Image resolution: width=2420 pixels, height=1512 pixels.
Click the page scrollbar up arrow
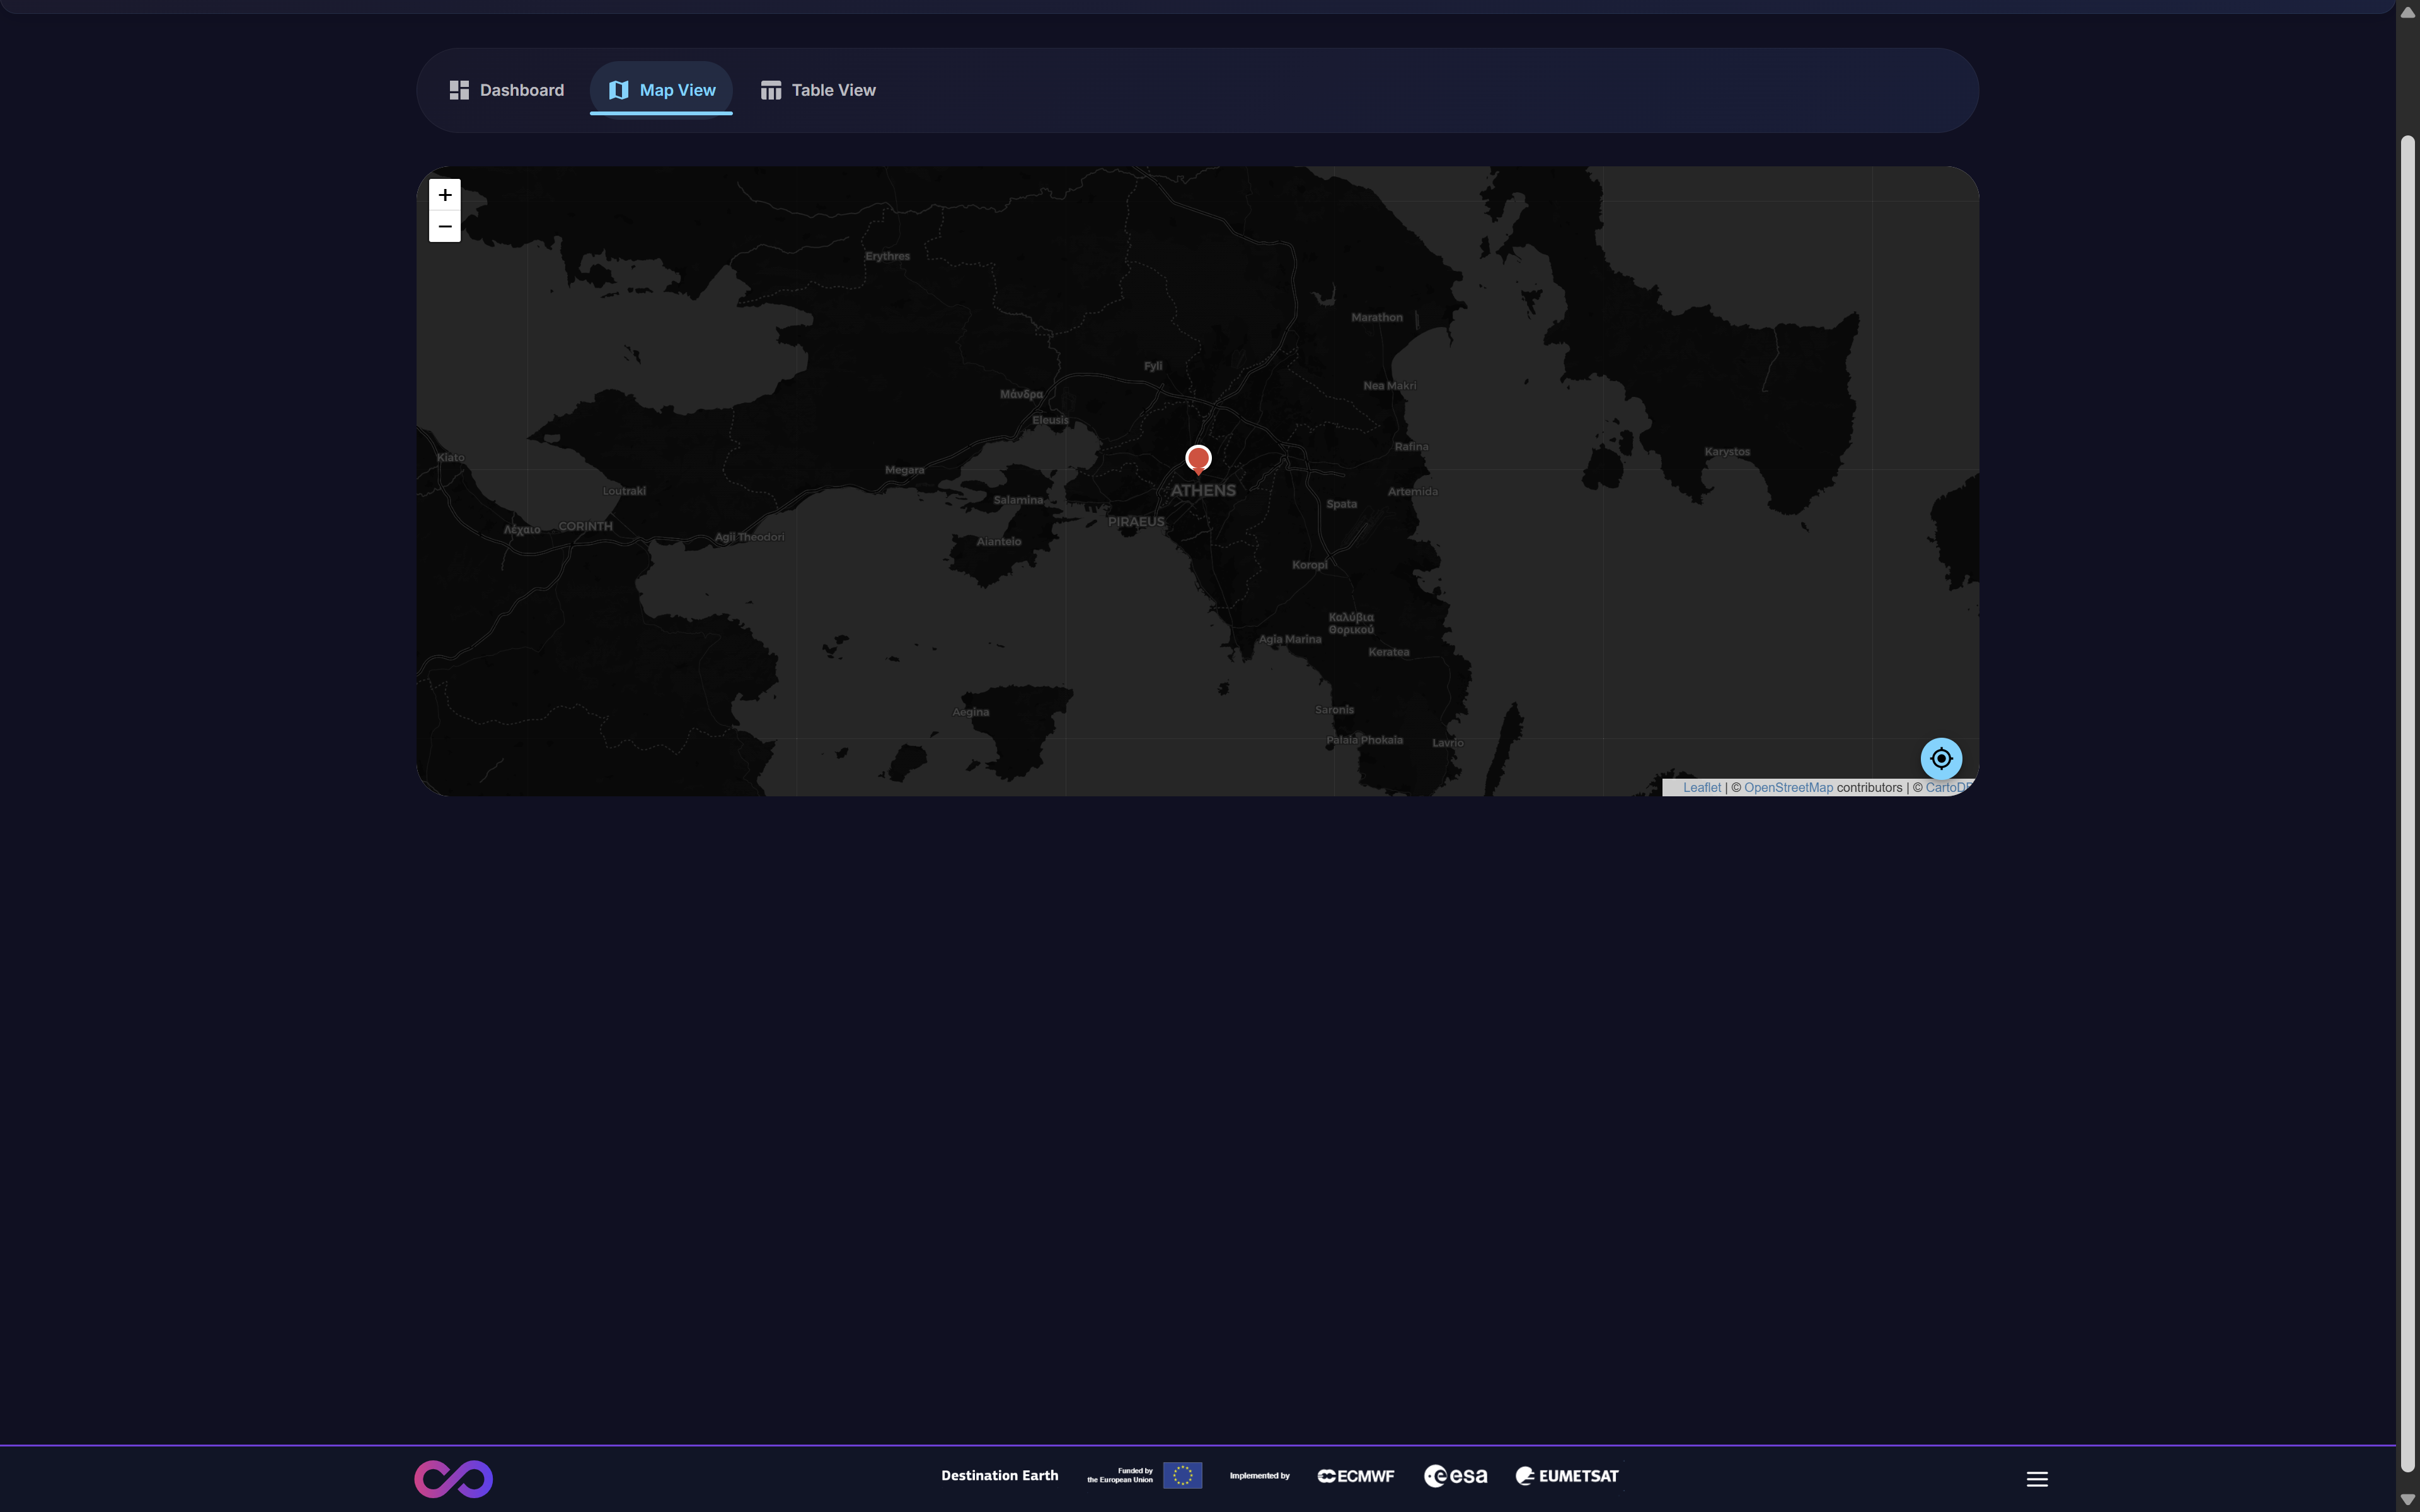pyautogui.click(x=2407, y=12)
